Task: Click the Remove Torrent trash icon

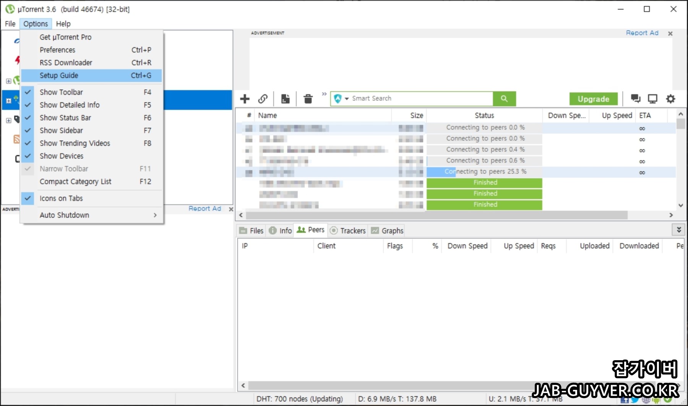Action: [x=308, y=99]
